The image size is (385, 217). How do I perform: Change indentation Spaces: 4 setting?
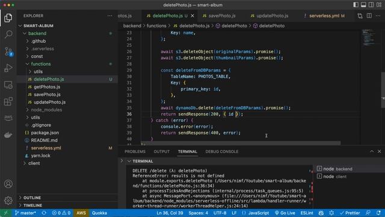pyautogui.click(x=198, y=213)
